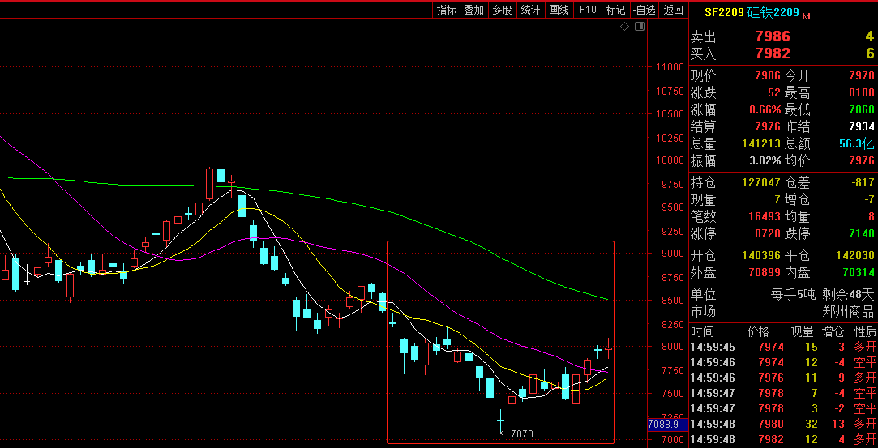
Task: Open the 多股 multi-stock view
Action: tap(502, 10)
